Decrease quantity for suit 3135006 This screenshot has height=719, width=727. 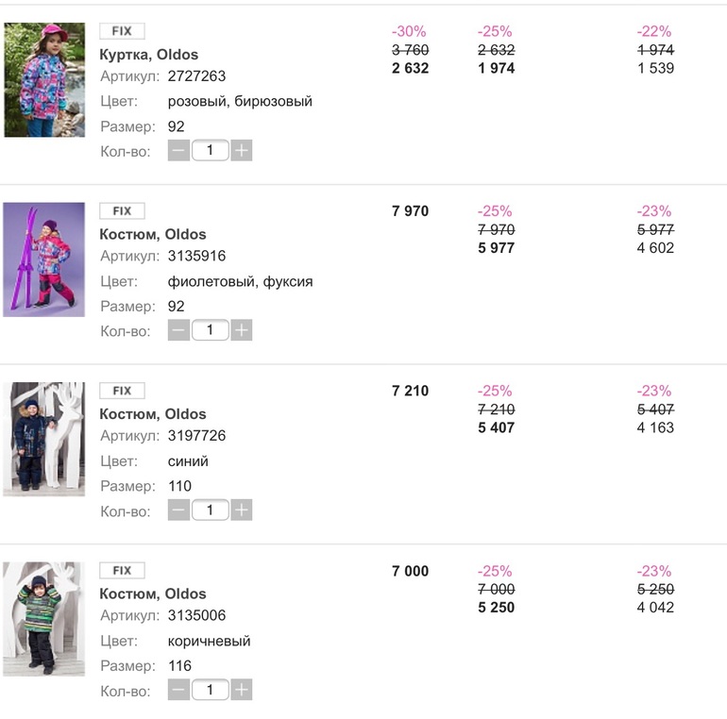coord(178,690)
